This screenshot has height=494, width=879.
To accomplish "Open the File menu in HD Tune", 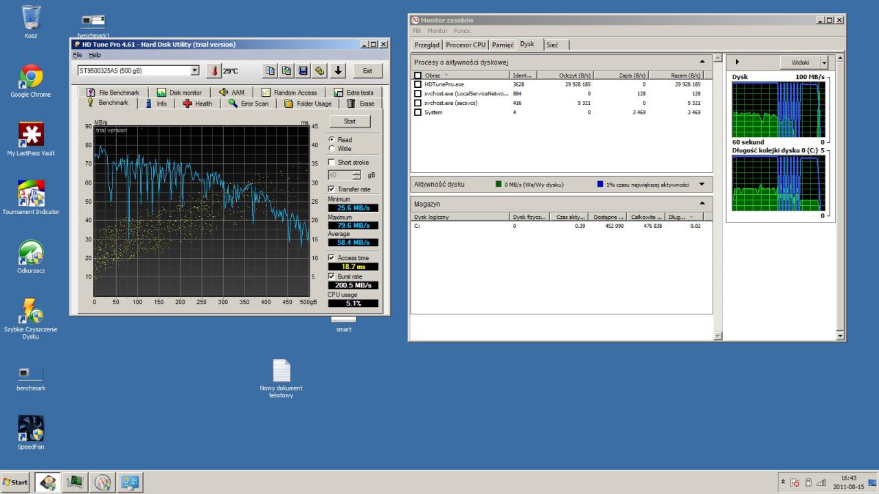I will point(77,55).
